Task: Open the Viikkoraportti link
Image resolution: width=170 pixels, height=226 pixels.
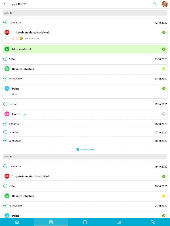Action: tap(85, 149)
